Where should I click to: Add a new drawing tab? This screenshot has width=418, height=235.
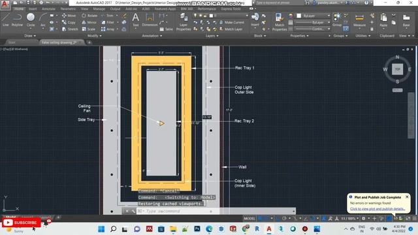pyautogui.click(x=89, y=42)
